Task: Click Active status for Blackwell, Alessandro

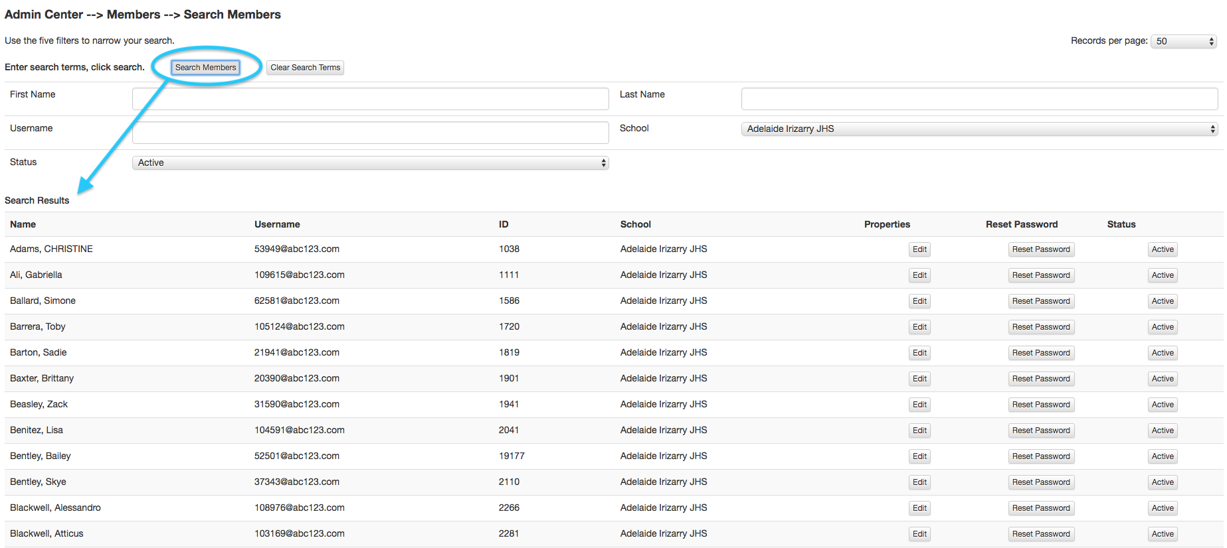Action: [x=1163, y=508]
